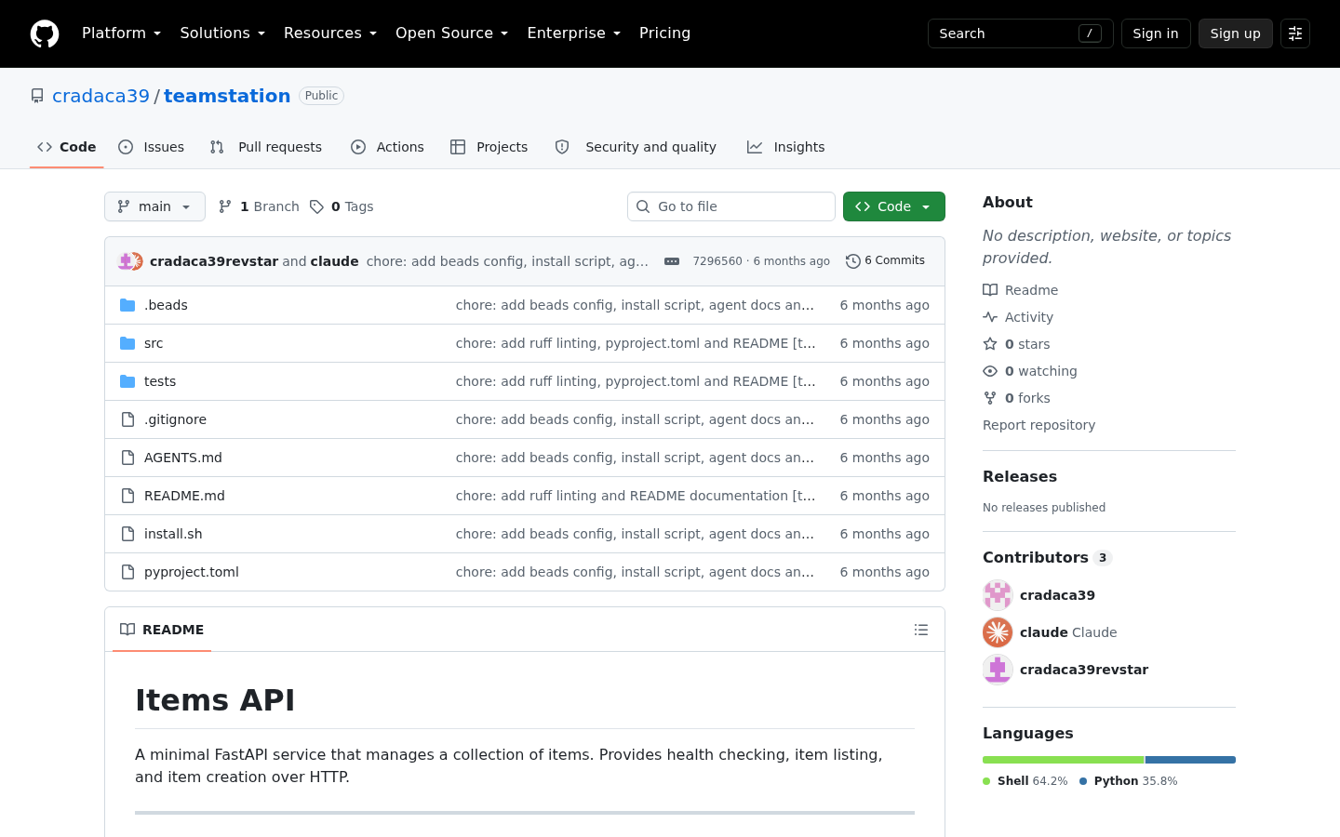The image size is (1340, 837).
Task: Open the pyproject.toml file
Action: (192, 572)
